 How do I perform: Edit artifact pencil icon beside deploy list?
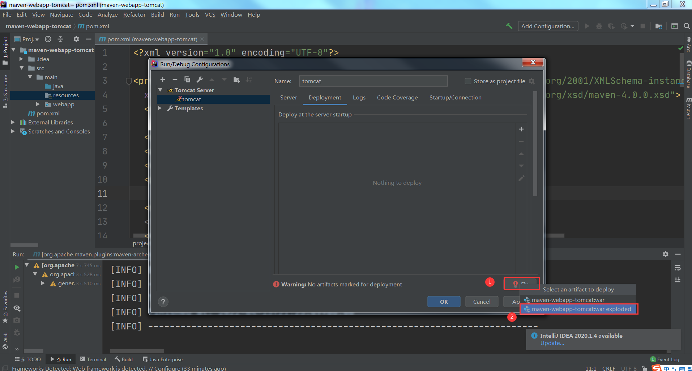(x=521, y=178)
